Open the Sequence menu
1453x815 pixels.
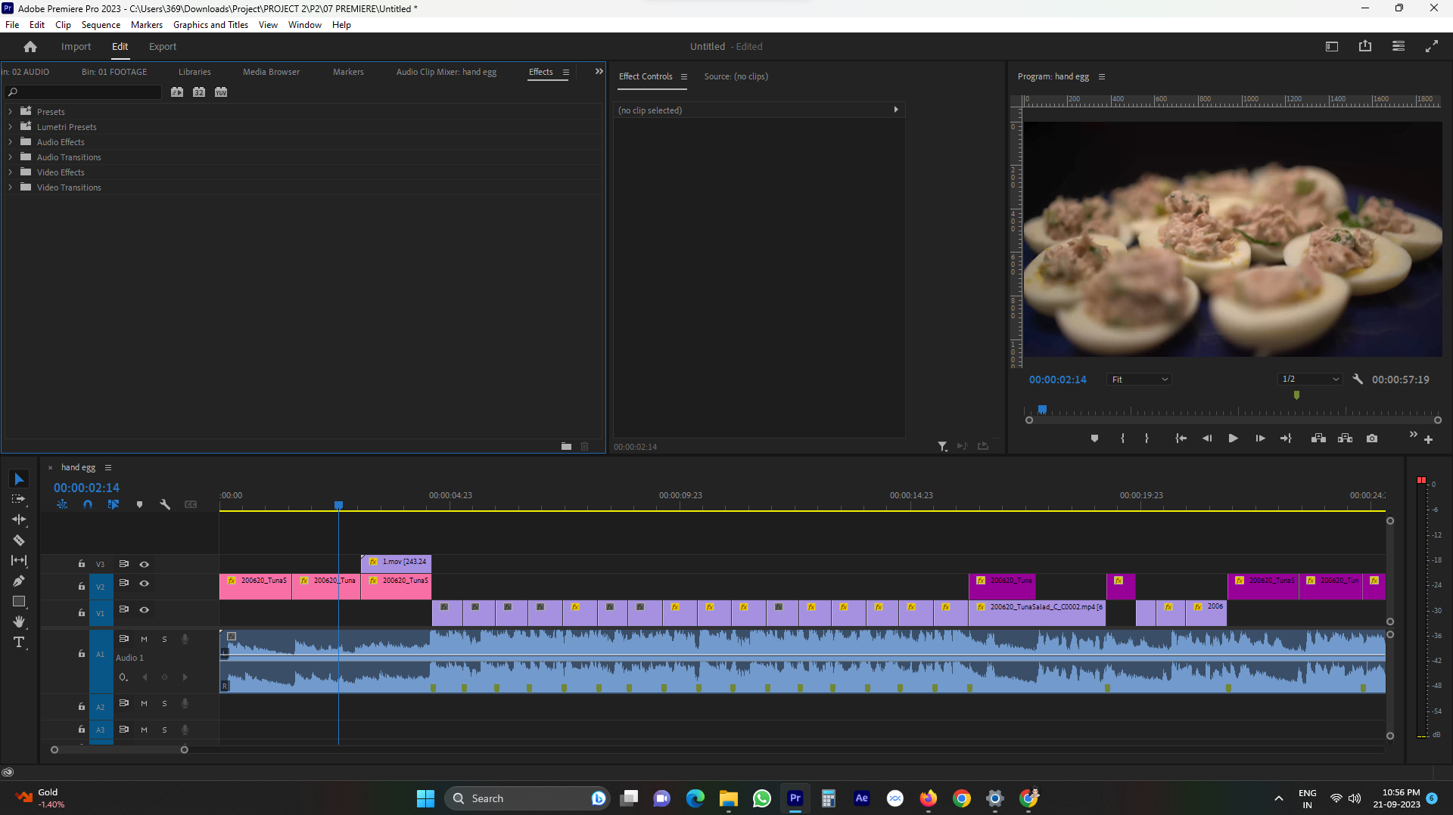click(x=101, y=25)
